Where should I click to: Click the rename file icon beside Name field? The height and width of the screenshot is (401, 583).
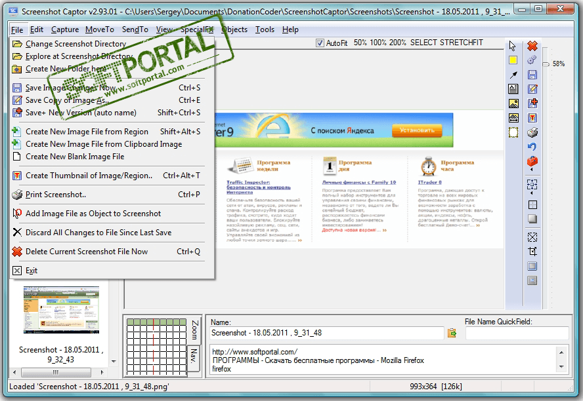point(452,333)
